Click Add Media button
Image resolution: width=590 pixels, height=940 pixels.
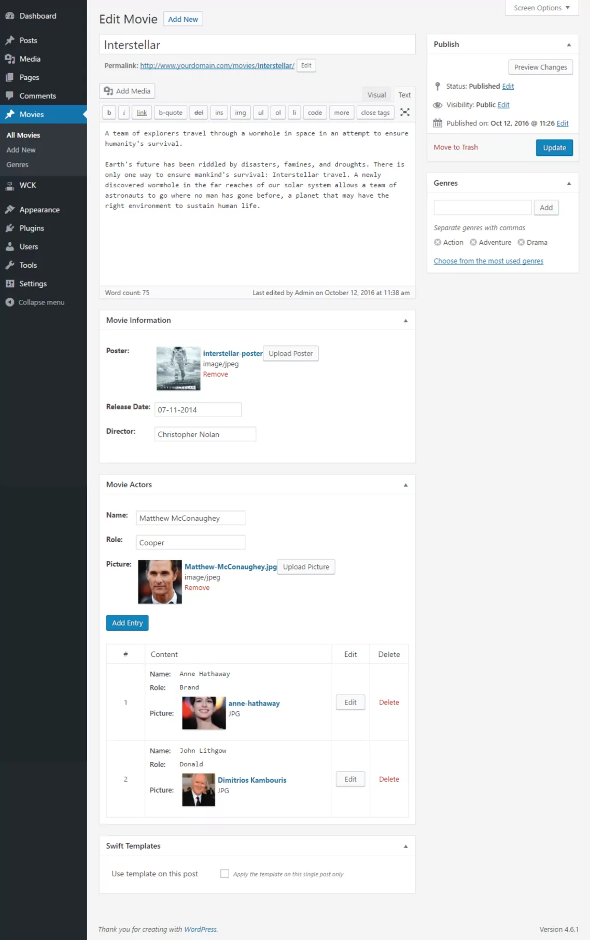point(127,91)
